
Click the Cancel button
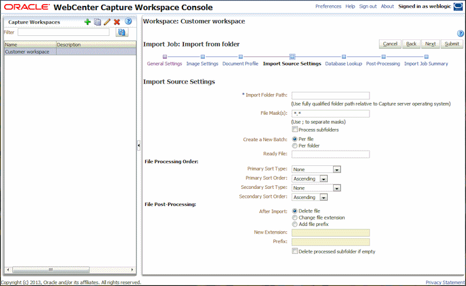[390, 44]
